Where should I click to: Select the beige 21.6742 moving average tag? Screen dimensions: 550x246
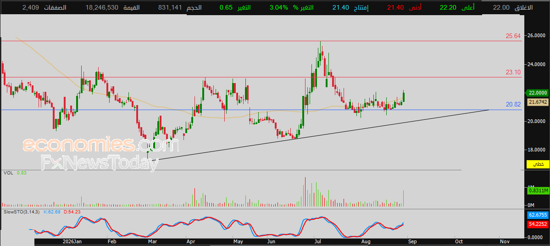(x=538, y=102)
